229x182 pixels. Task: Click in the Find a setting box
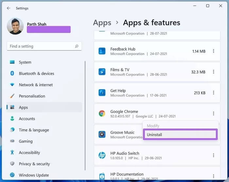(x=44, y=46)
